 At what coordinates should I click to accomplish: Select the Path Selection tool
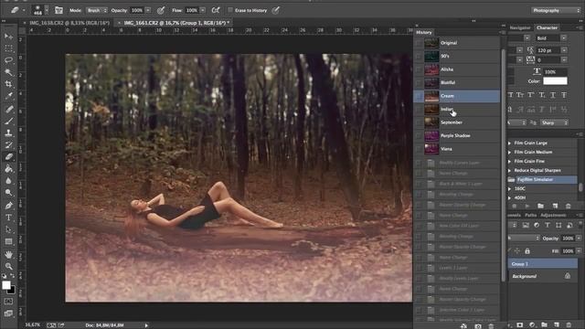8,229
